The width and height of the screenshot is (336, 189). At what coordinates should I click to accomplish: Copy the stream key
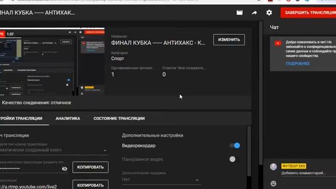click(x=90, y=167)
